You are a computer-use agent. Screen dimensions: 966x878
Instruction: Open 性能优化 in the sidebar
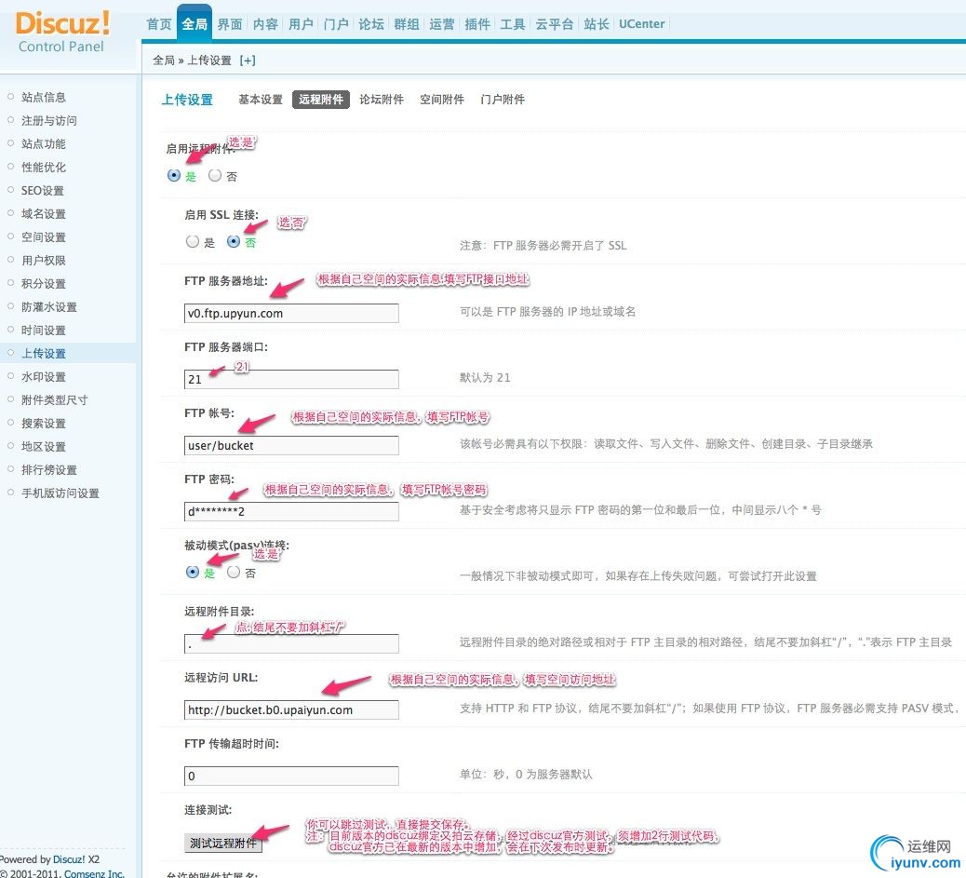coord(44,167)
